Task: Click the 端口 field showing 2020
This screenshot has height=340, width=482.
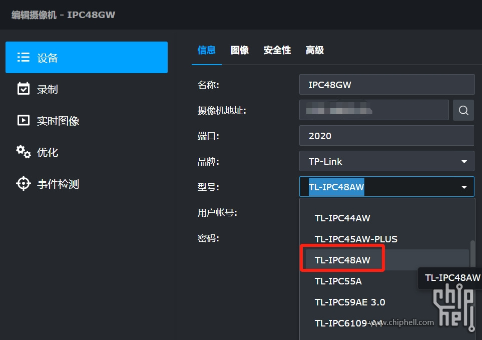Action: click(387, 136)
